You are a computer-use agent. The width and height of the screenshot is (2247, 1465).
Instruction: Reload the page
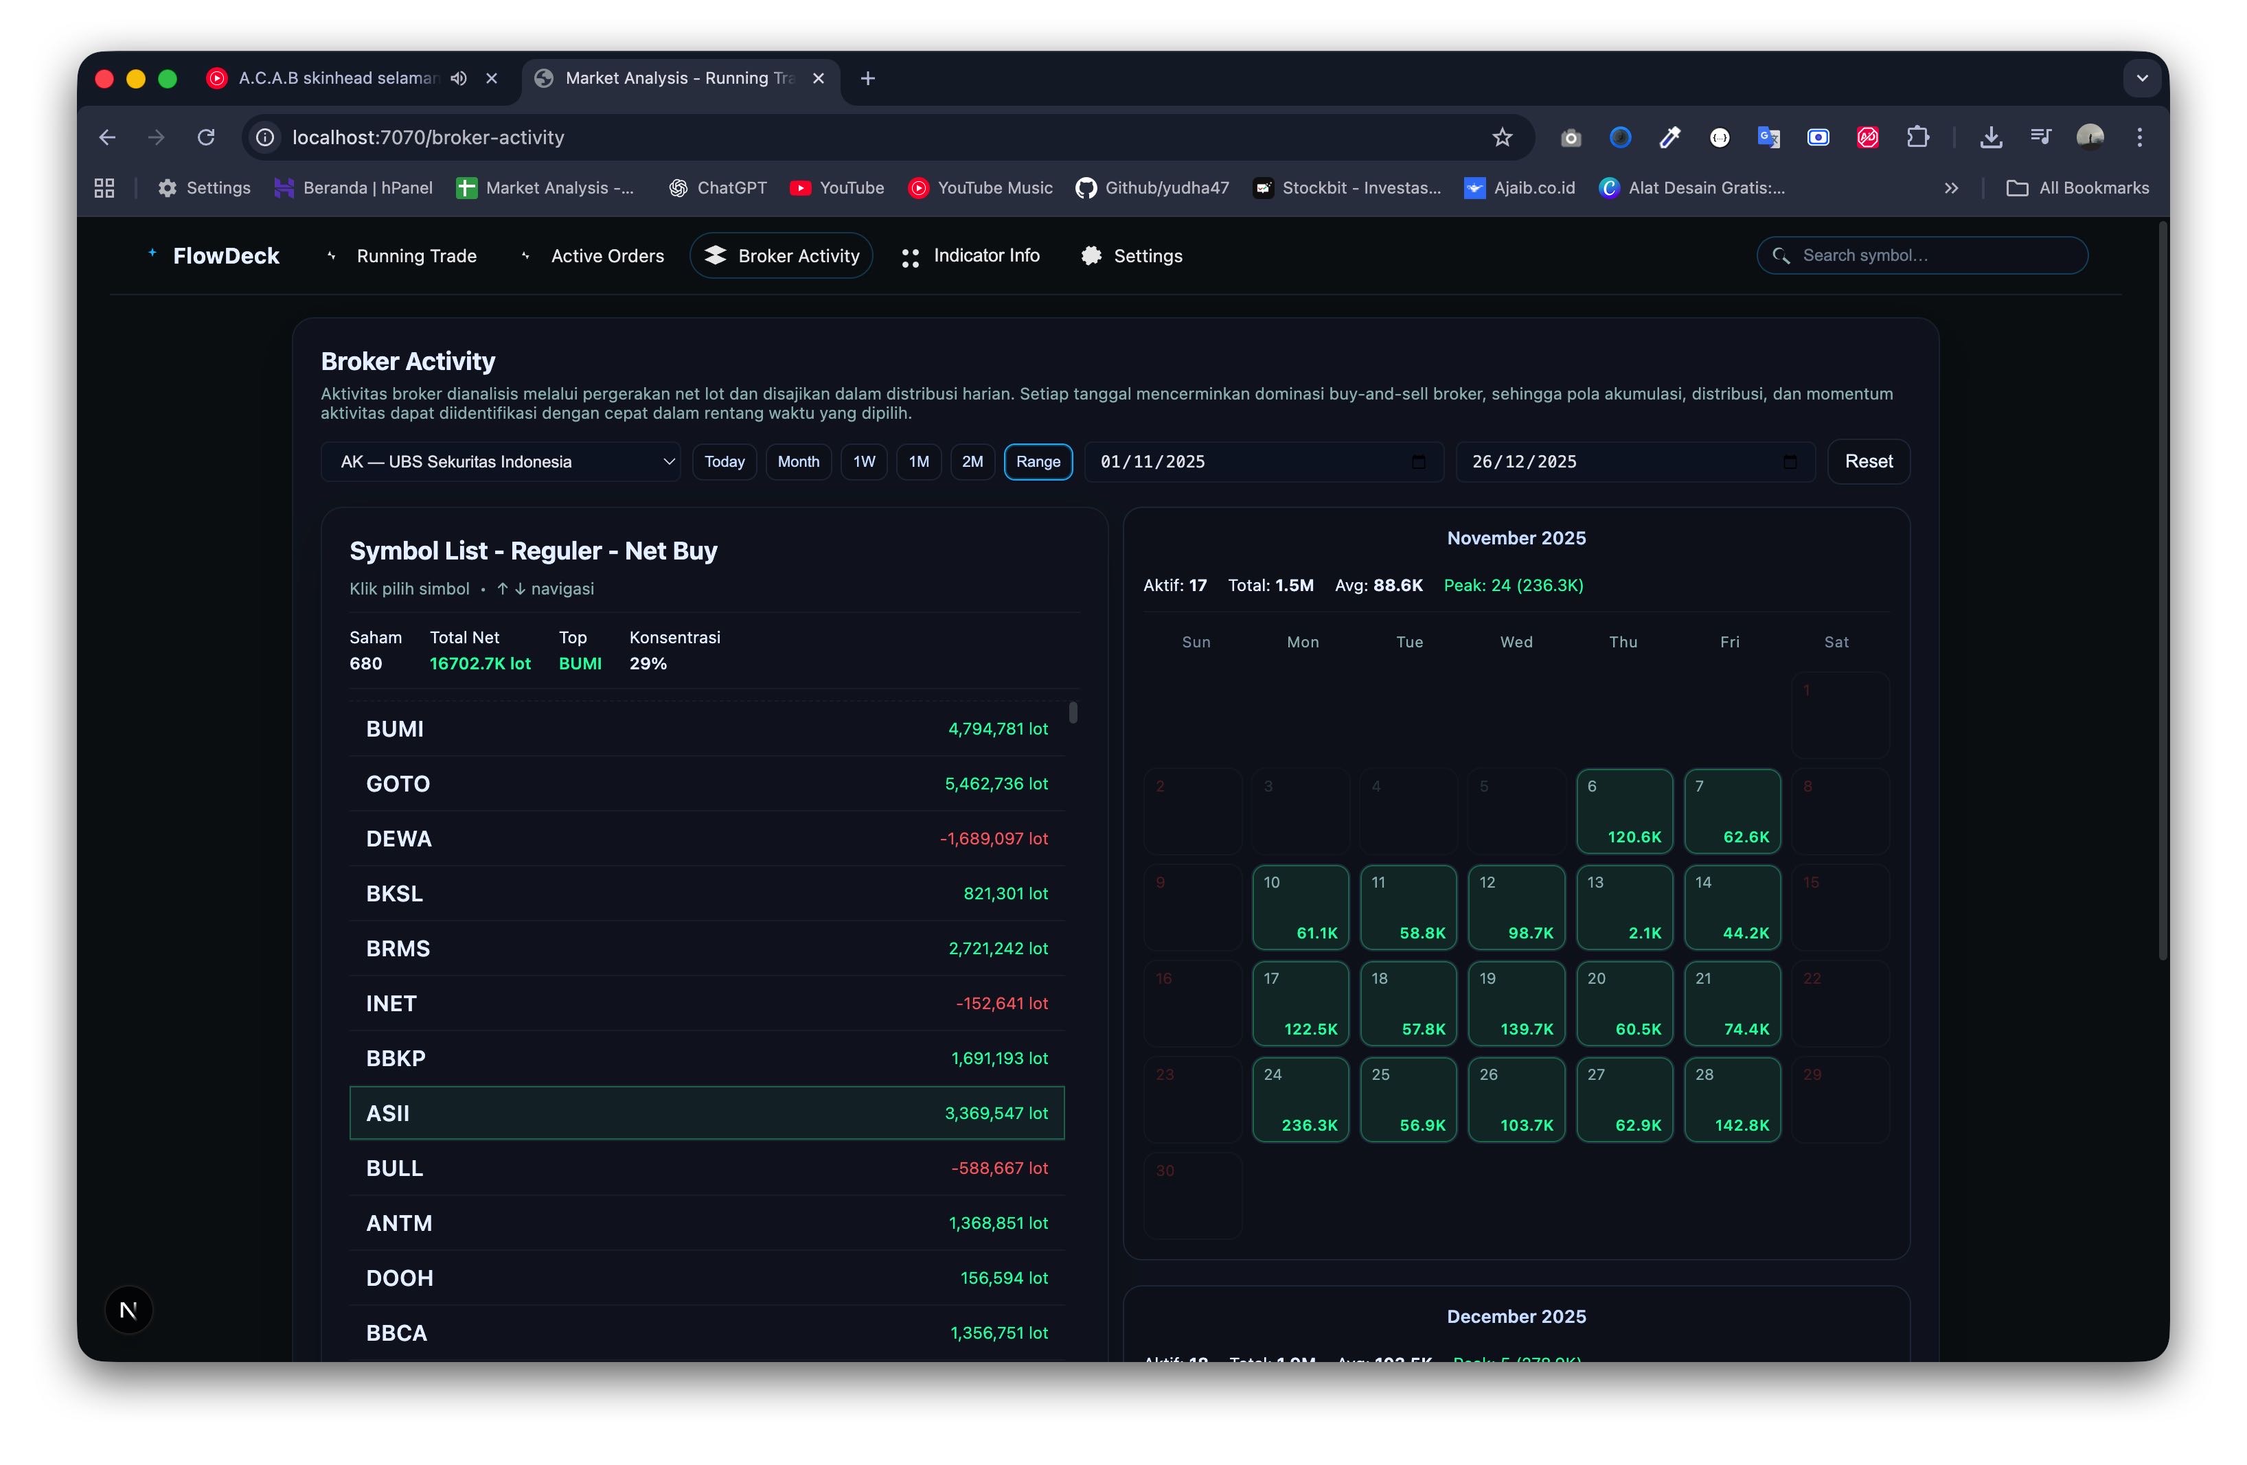206,138
